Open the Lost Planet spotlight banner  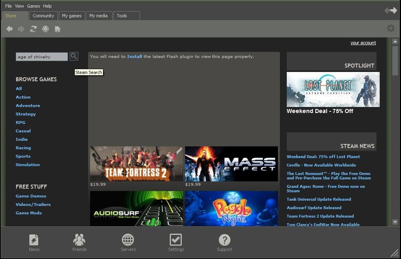click(x=333, y=89)
